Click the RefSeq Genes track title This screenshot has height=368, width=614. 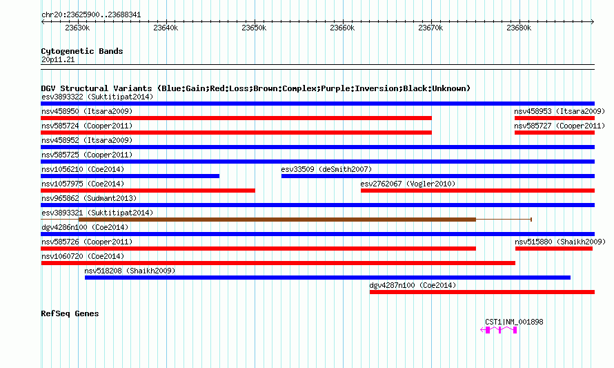coord(70,313)
